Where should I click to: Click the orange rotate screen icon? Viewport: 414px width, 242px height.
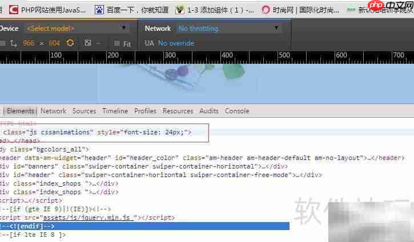[70, 43]
